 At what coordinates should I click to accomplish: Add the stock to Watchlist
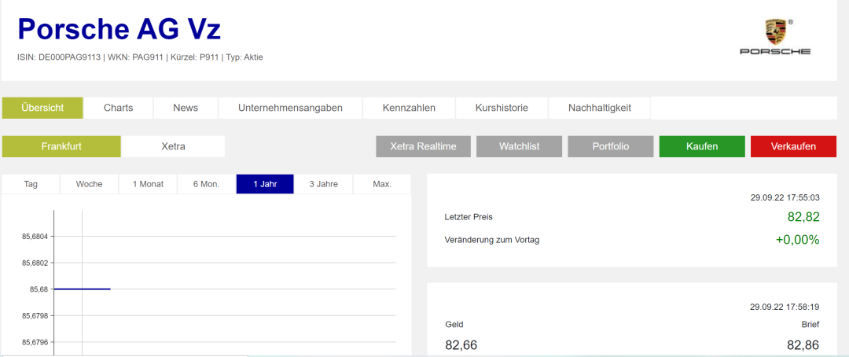[x=519, y=146]
